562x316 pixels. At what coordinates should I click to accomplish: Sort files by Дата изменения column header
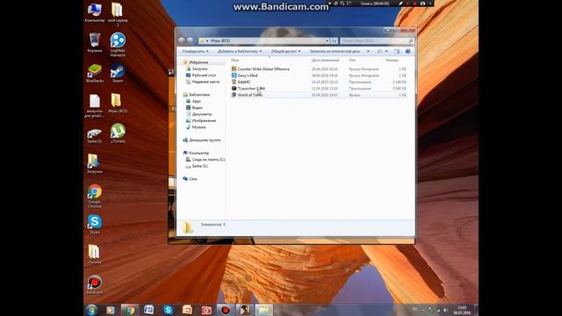(x=326, y=61)
